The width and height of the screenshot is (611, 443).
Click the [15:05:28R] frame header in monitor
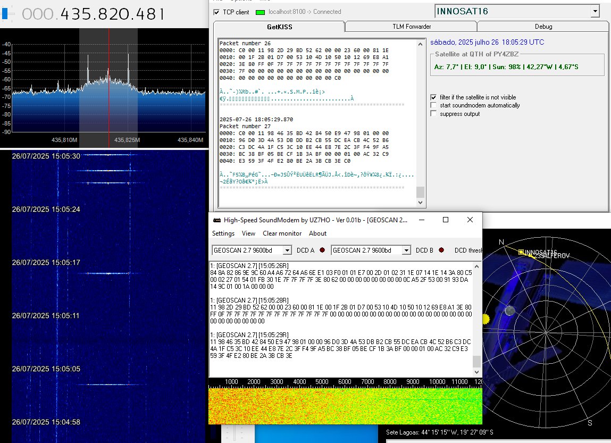point(249,300)
